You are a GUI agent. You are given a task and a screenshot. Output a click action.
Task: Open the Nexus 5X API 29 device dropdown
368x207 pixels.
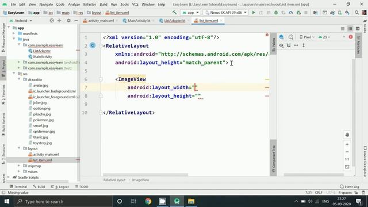(226, 13)
